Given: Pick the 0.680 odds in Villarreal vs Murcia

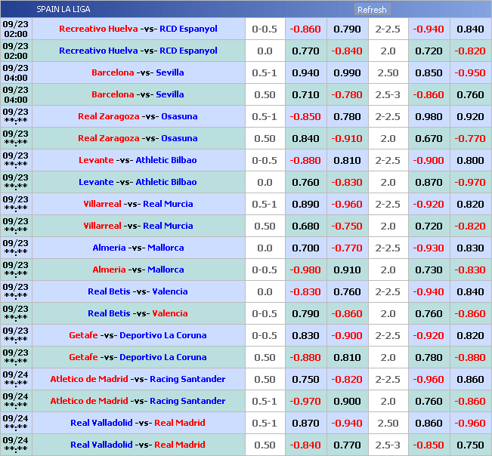Looking at the screenshot, I should (305, 226).
